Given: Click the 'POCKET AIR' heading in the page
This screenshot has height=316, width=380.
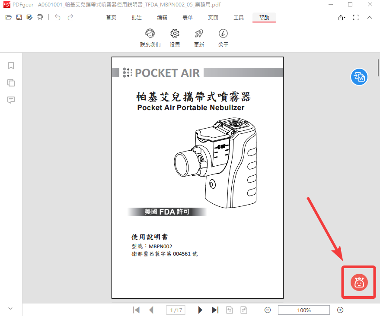Looking at the screenshot, I should [x=167, y=73].
